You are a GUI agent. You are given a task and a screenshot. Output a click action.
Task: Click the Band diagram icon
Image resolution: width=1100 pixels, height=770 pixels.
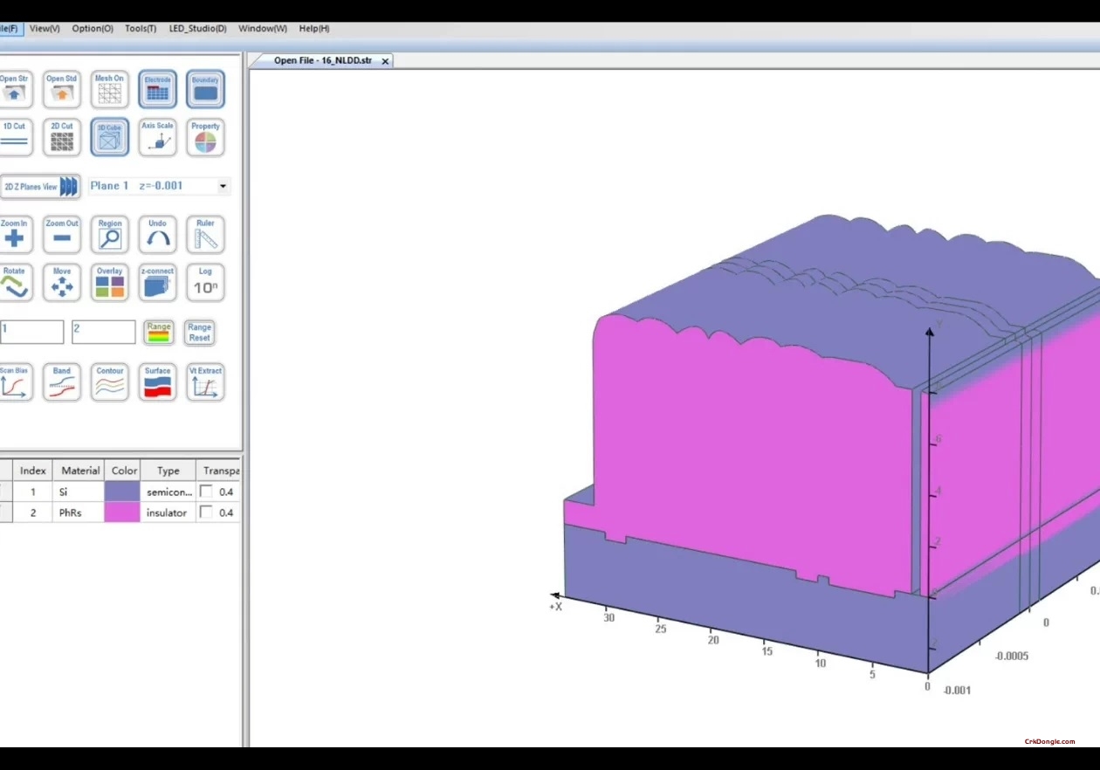(x=61, y=382)
